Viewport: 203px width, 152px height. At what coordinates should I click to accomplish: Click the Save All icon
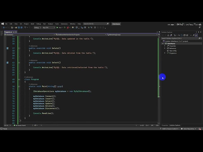(x=22, y=28)
